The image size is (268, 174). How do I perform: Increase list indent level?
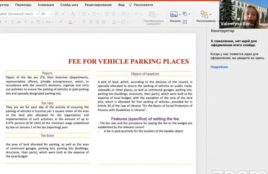113,14
